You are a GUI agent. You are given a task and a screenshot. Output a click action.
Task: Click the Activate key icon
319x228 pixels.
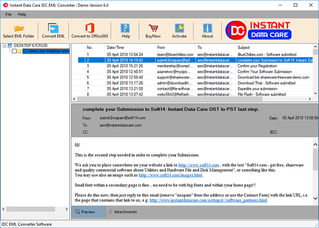click(x=180, y=28)
